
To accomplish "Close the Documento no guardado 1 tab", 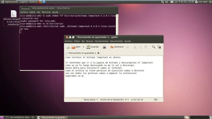I will click(98, 53).
